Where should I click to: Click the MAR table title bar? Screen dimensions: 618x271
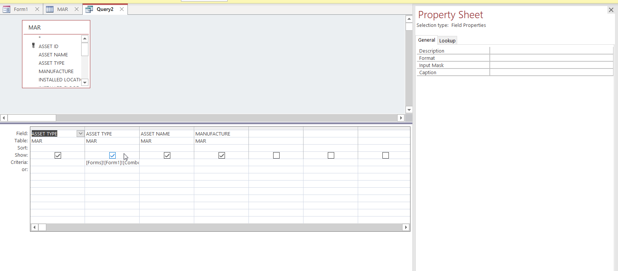[x=56, y=28]
